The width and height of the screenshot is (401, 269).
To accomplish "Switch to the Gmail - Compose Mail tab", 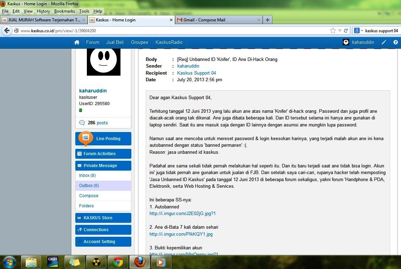I will point(219,20).
